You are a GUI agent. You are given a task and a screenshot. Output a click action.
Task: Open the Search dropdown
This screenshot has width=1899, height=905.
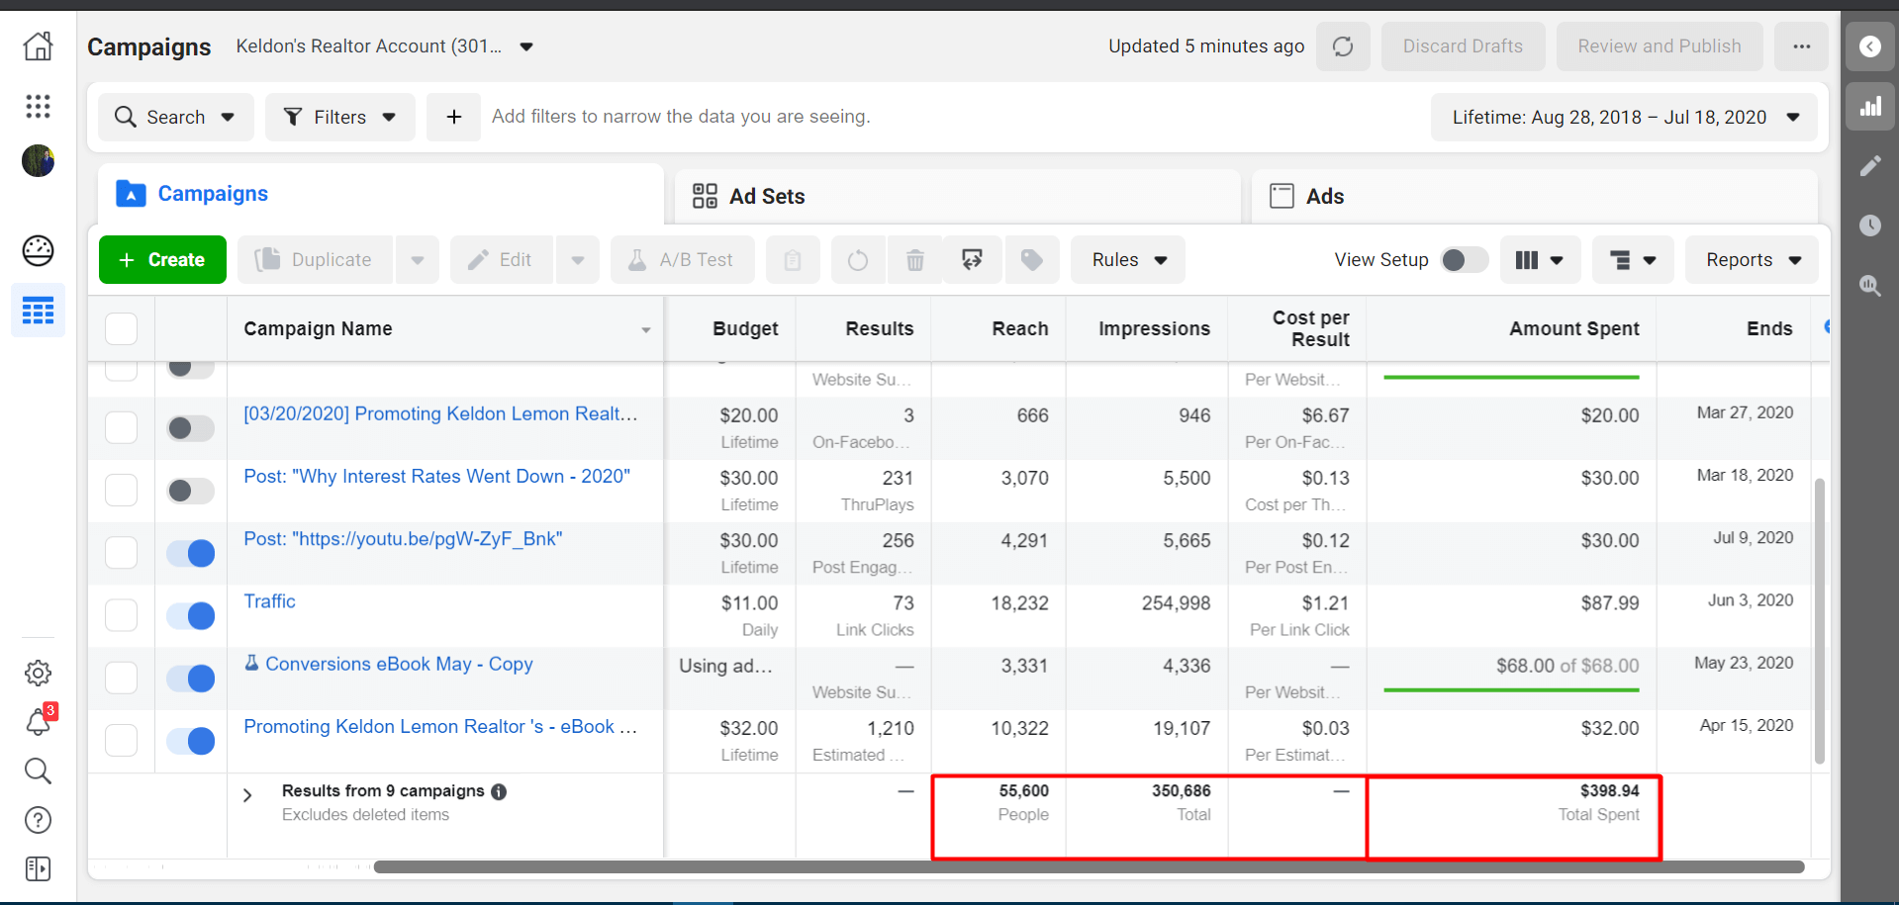[x=176, y=117]
